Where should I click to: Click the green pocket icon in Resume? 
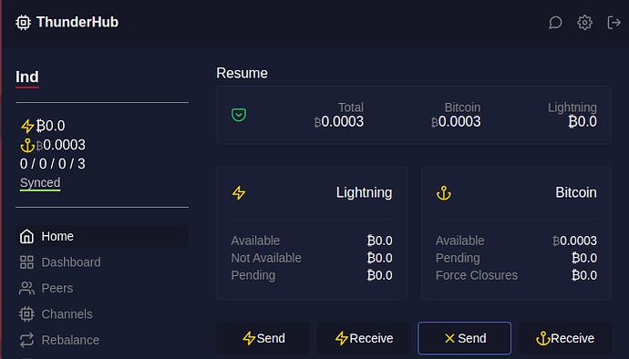[239, 115]
